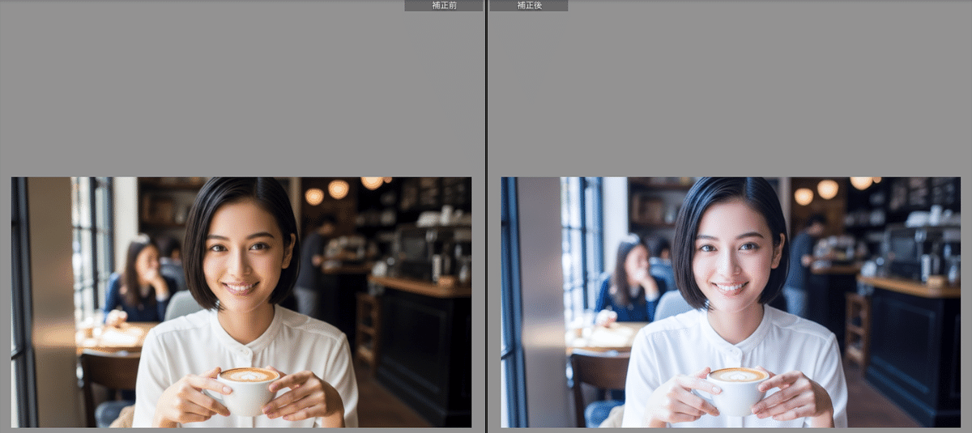Select the After photo on the right
The height and width of the screenshot is (433, 972).
tap(731, 301)
